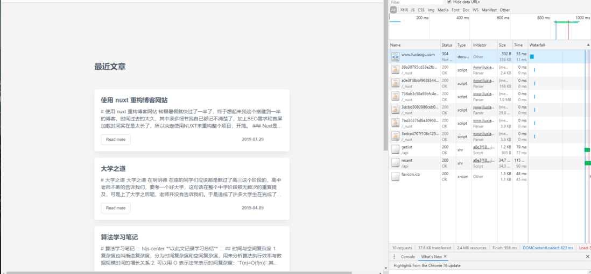The height and width of the screenshot is (274, 591).
Task: Filter requests by Img
Action: coord(431,10)
